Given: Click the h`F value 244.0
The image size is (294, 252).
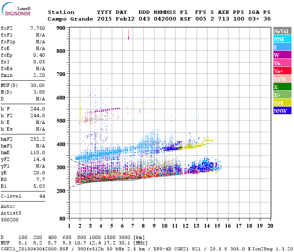Looking at the screenshot, I should (x=37, y=109).
